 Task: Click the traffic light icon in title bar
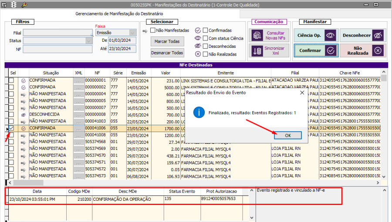tap(14, 5)
